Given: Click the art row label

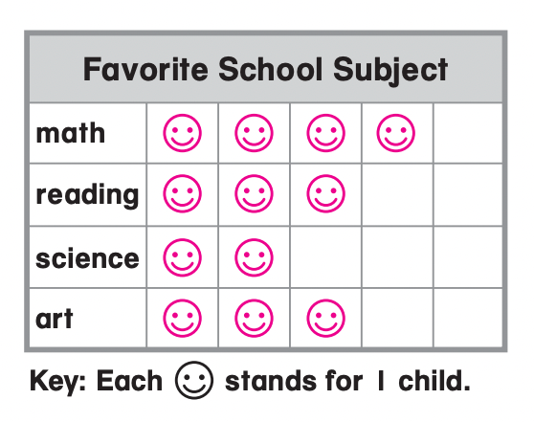Looking at the screenshot, I should click(x=55, y=319).
